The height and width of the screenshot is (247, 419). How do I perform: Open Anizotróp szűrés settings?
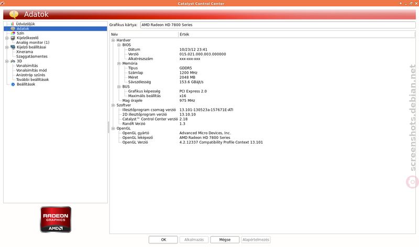(x=30, y=75)
